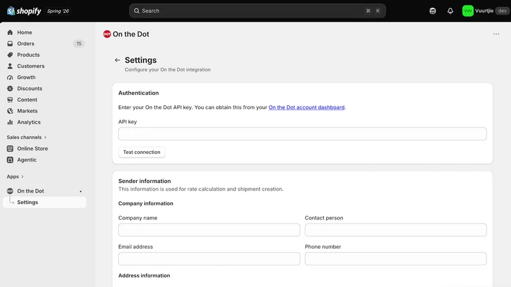Click the Discounts badge icon
The image size is (511, 287).
click(x=10, y=89)
